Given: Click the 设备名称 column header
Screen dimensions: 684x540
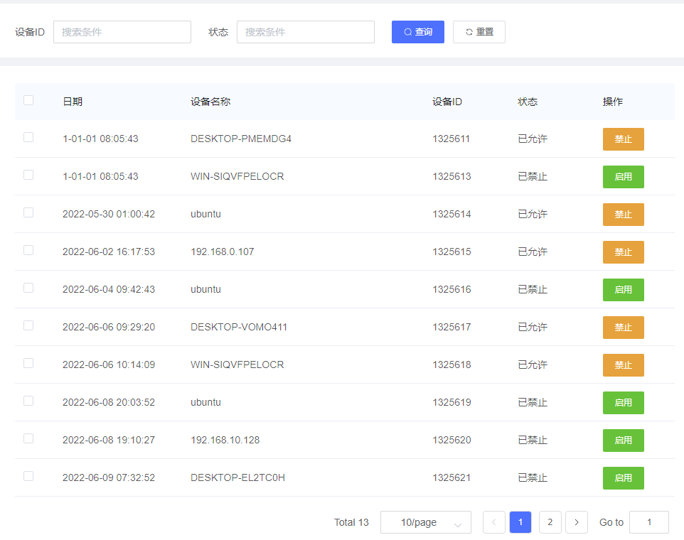Looking at the screenshot, I should [210, 102].
